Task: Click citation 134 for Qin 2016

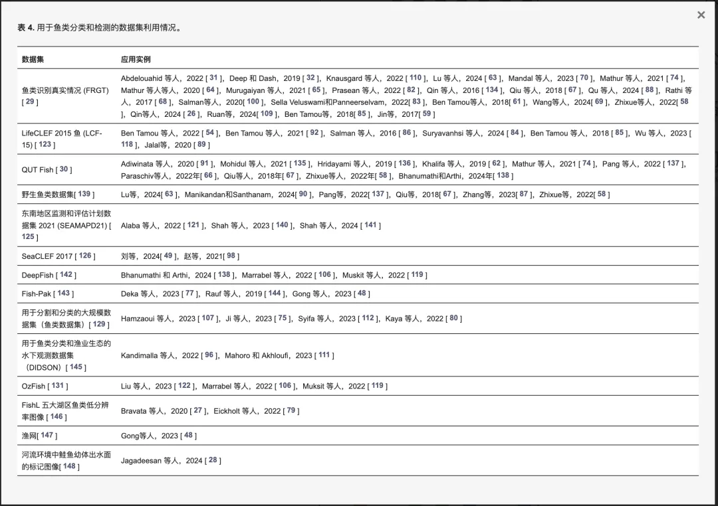Action: pyautogui.click(x=492, y=90)
